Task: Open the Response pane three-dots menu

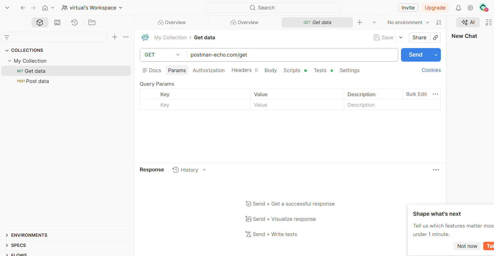Action: point(436,170)
